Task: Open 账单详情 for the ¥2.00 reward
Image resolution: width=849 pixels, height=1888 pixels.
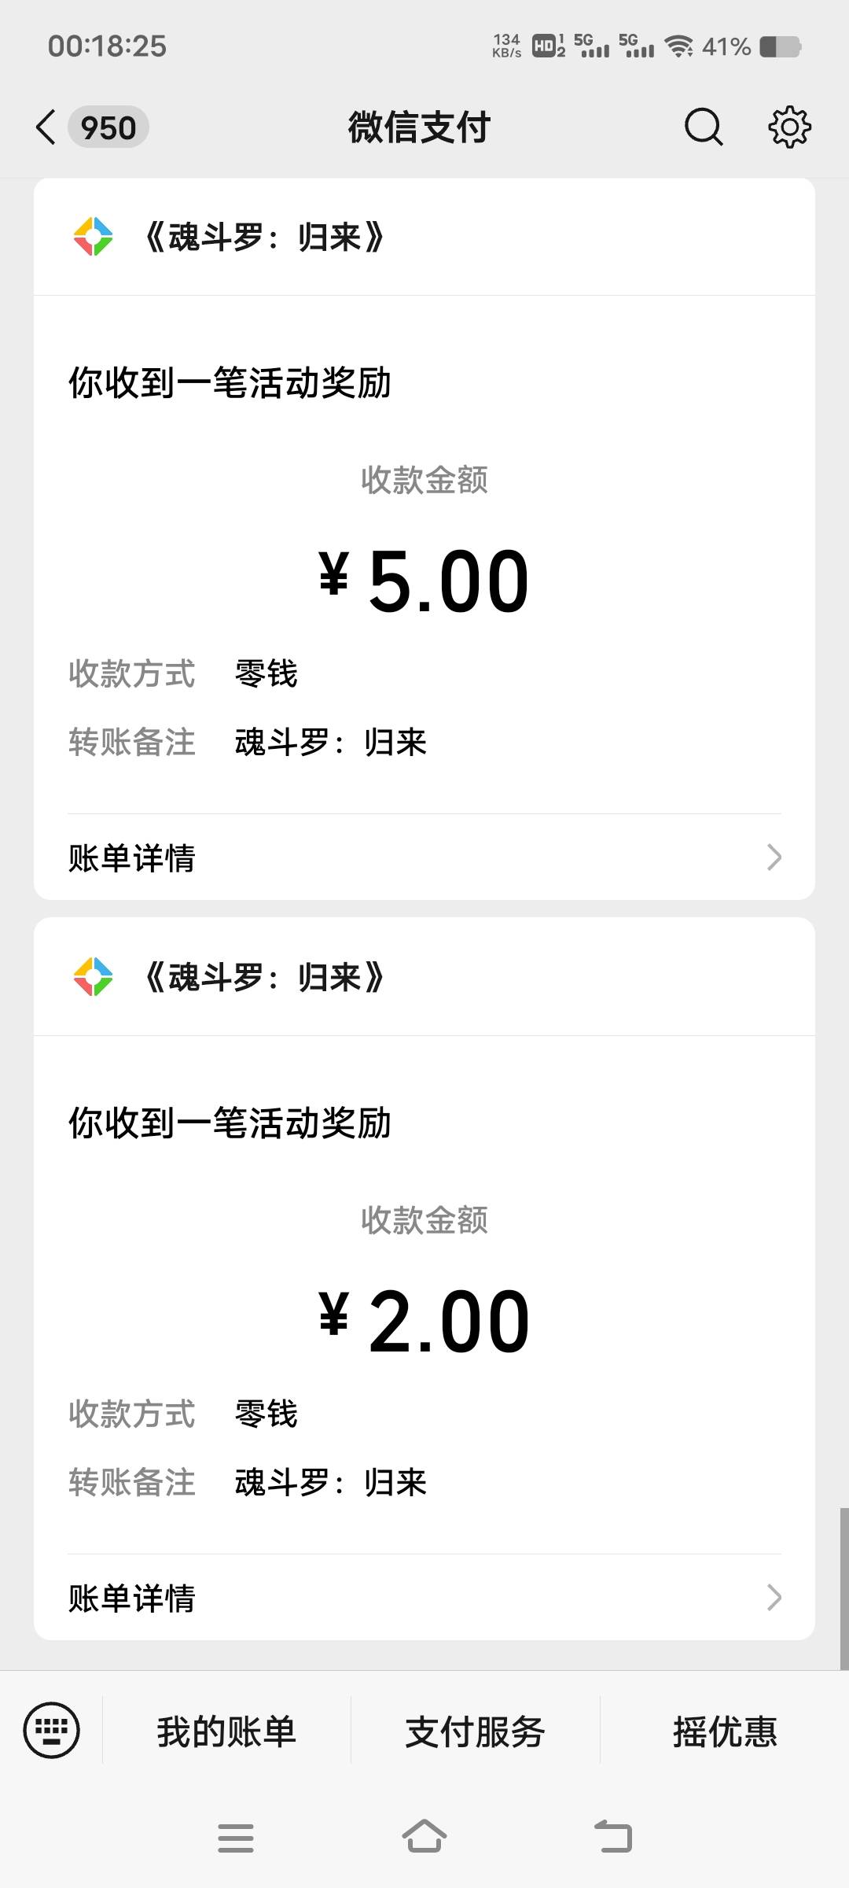Action: coord(132,1598)
